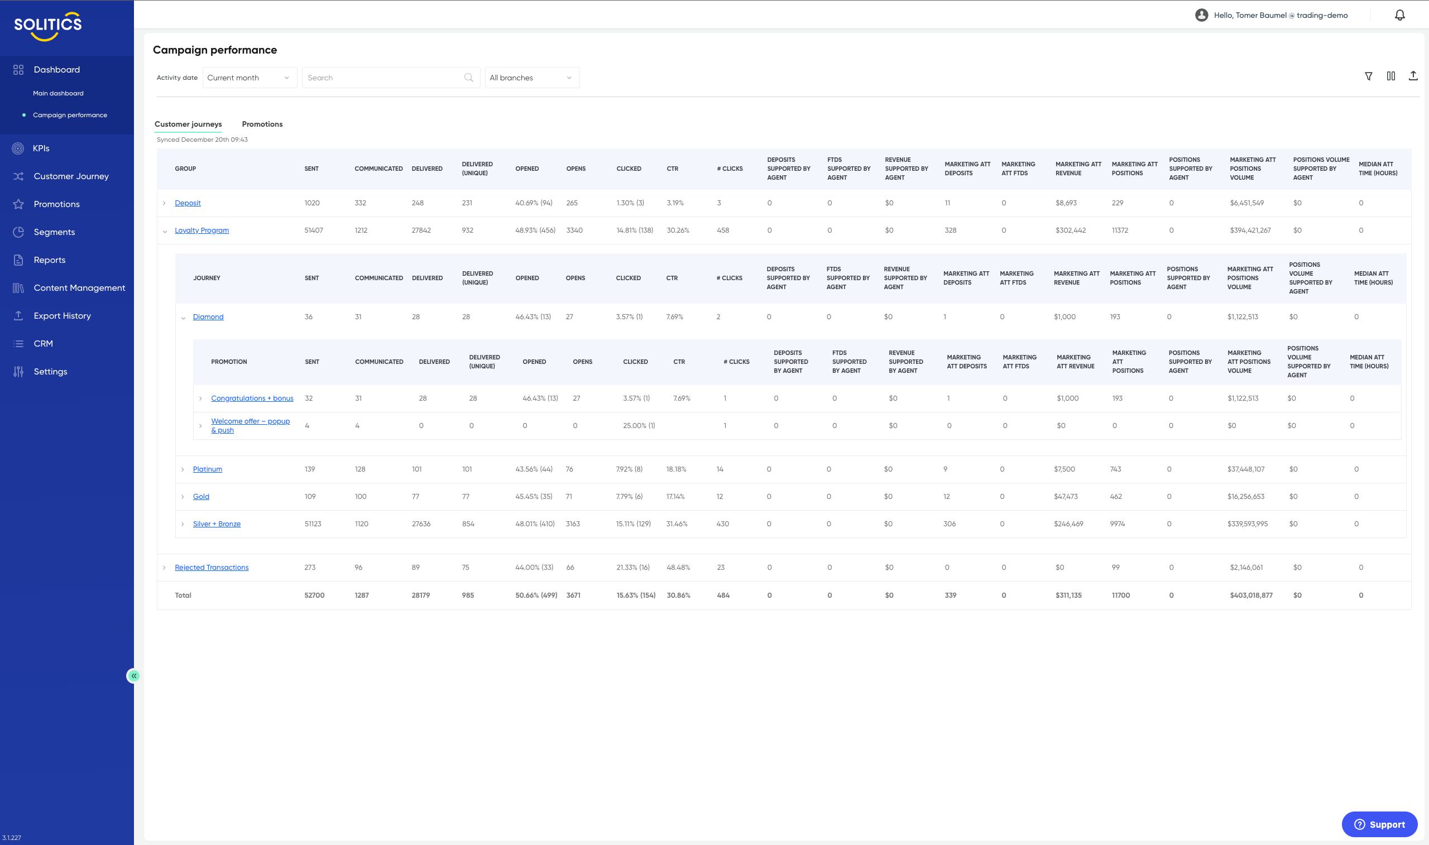Open the column chooser icon
The image size is (1429, 845).
[1391, 76]
